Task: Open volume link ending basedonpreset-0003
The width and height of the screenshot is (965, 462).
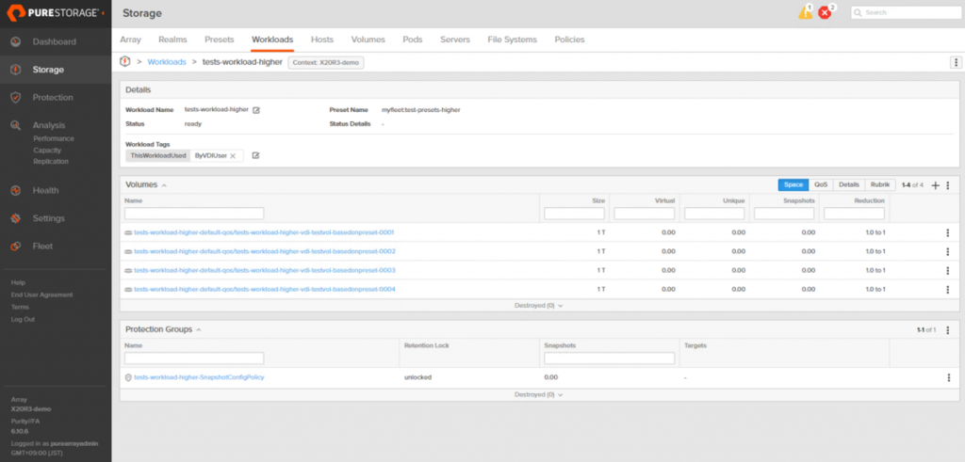Action: pyautogui.click(x=265, y=270)
